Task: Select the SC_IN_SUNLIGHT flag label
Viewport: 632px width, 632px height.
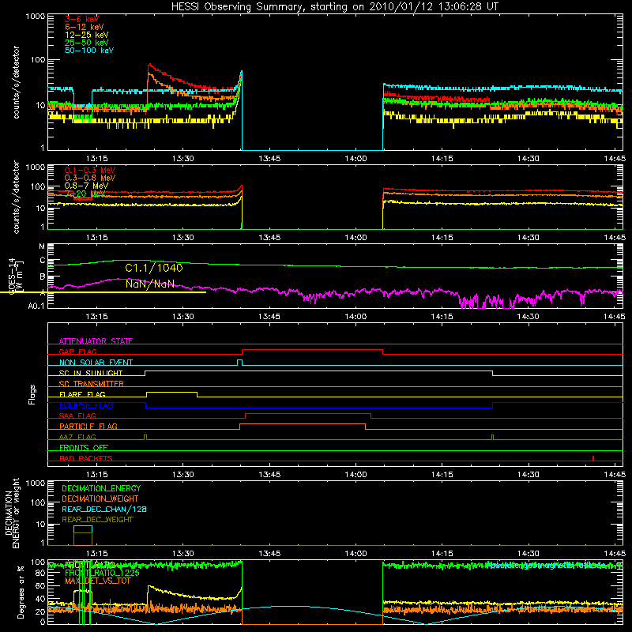Action: pos(91,373)
